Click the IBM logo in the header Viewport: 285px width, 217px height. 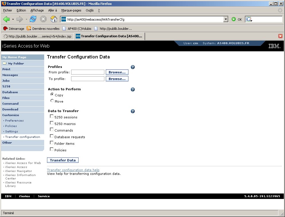pos(274,46)
